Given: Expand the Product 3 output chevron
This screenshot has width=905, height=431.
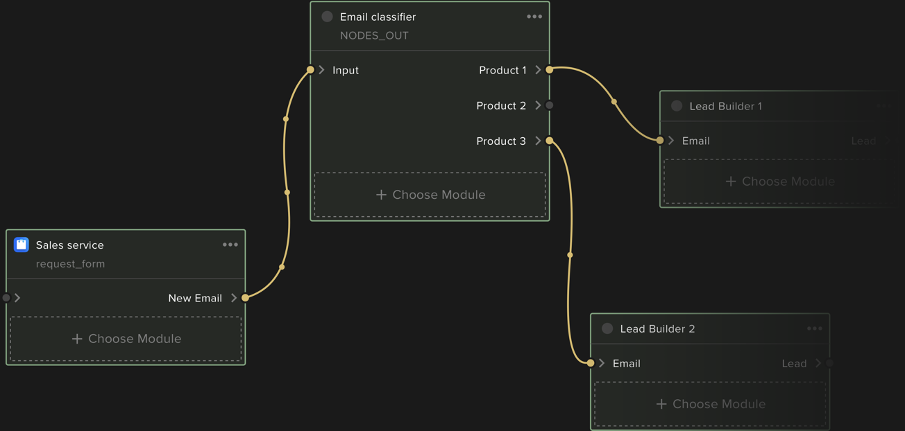Looking at the screenshot, I should pyautogui.click(x=538, y=141).
